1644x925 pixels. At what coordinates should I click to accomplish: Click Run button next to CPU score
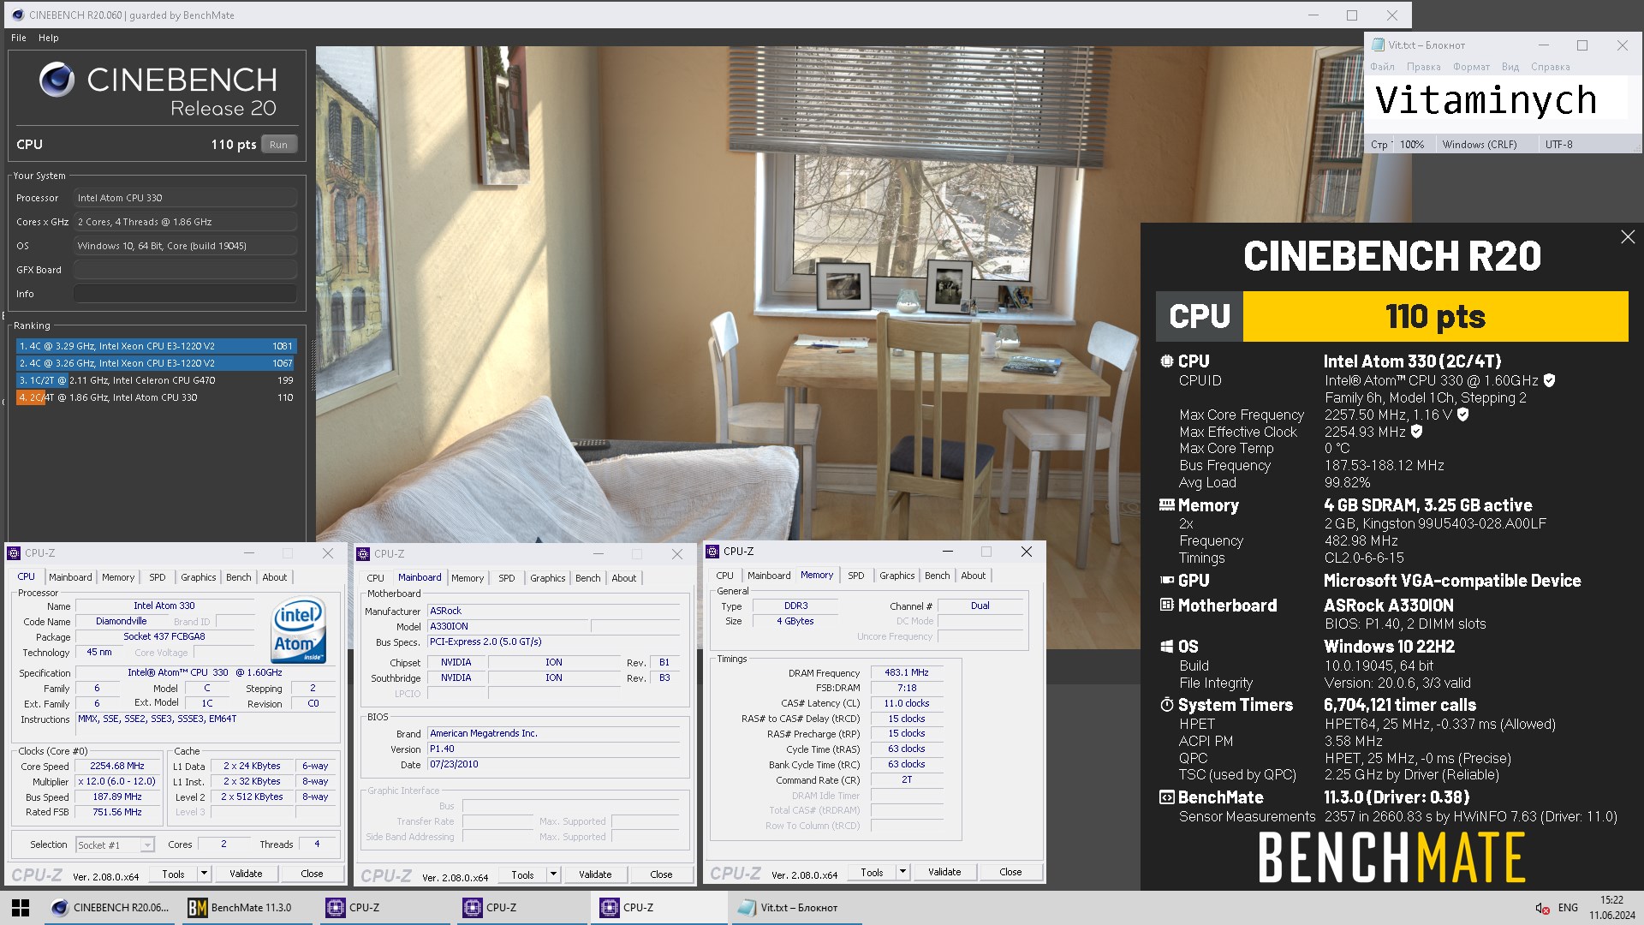tap(278, 145)
